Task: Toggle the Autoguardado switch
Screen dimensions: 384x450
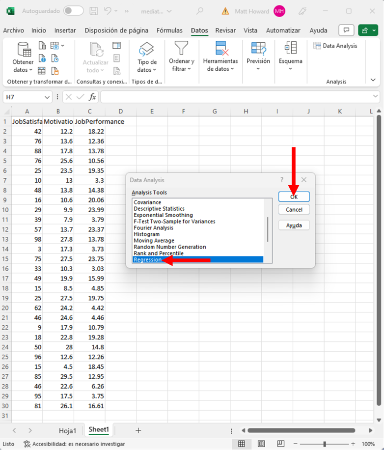Action: 73,11
